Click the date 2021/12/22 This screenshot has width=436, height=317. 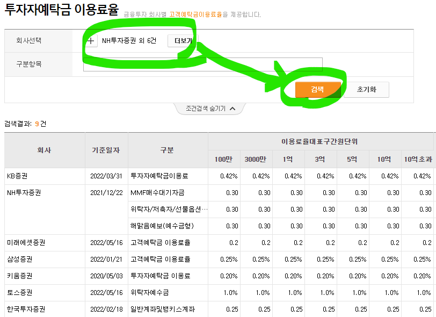(x=106, y=193)
